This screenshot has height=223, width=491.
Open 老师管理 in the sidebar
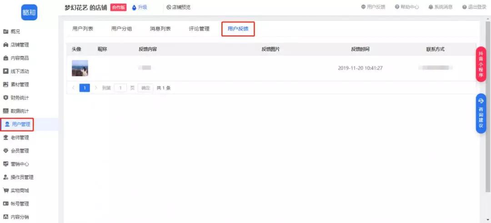tap(18, 138)
